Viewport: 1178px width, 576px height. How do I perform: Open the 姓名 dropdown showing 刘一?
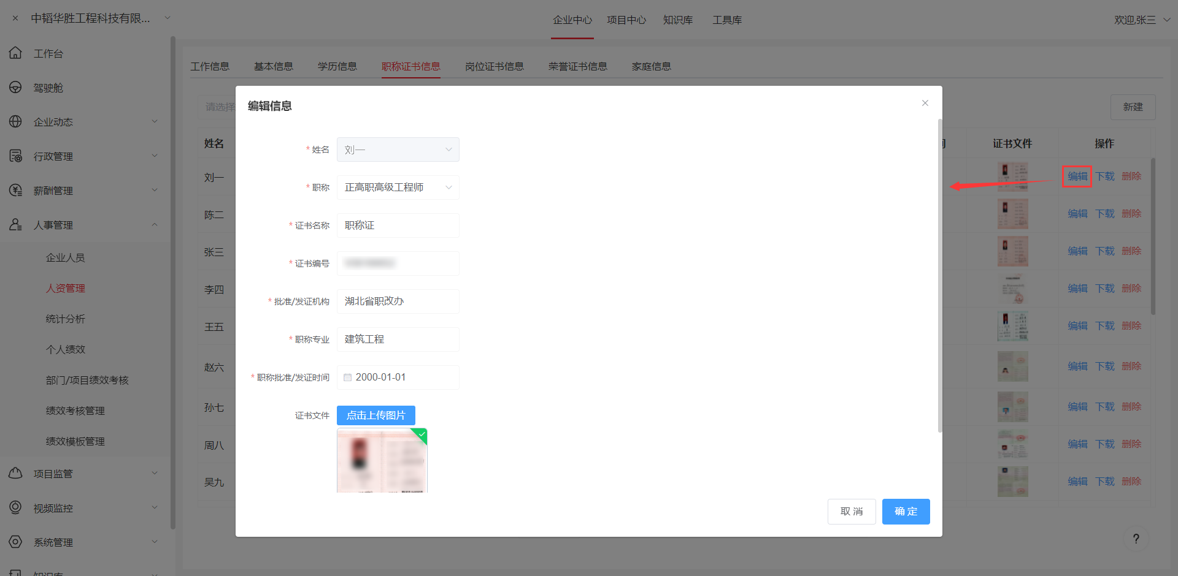click(x=398, y=150)
